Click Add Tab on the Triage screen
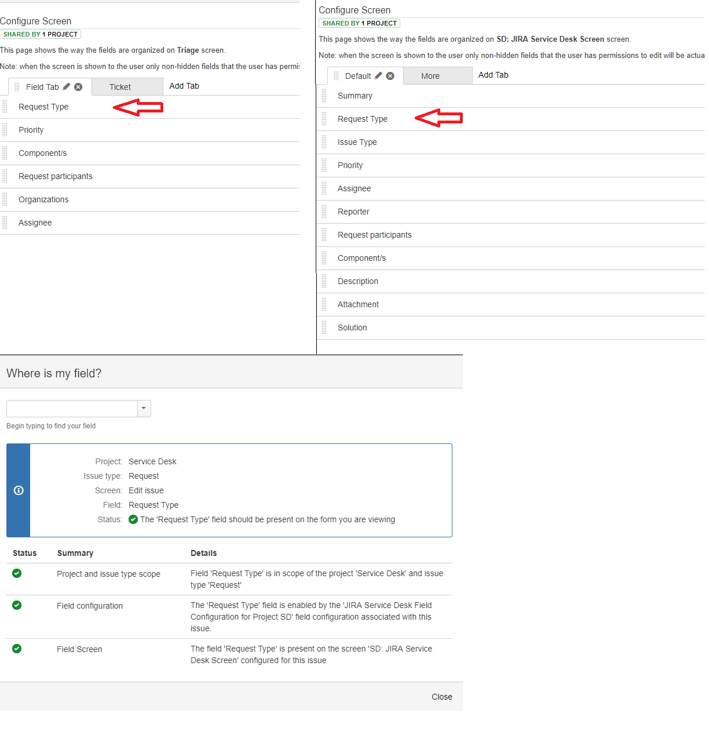This screenshot has width=709, height=746. point(184,86)
